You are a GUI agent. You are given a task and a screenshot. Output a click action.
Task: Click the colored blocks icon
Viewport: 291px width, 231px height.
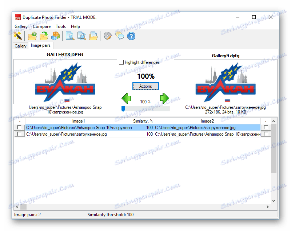point(56,36)
